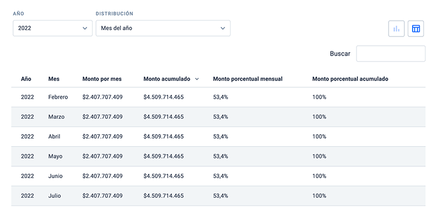Open the Distribución dropdown Mes del año

click(163, 28)
